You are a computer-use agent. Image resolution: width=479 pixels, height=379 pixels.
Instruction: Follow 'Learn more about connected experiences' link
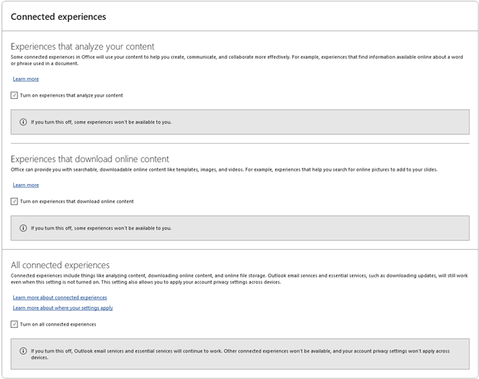(x=59, y=298)
